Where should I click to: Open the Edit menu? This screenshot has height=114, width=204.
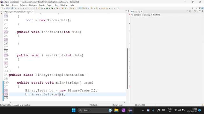[x=8, y=5]
